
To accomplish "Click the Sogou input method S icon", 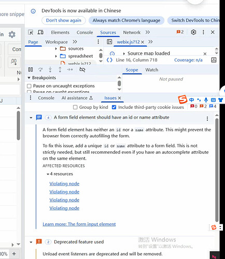I will coord(182,99).
